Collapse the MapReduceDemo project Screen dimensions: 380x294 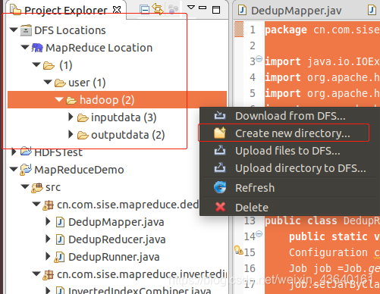coord(14,169)
